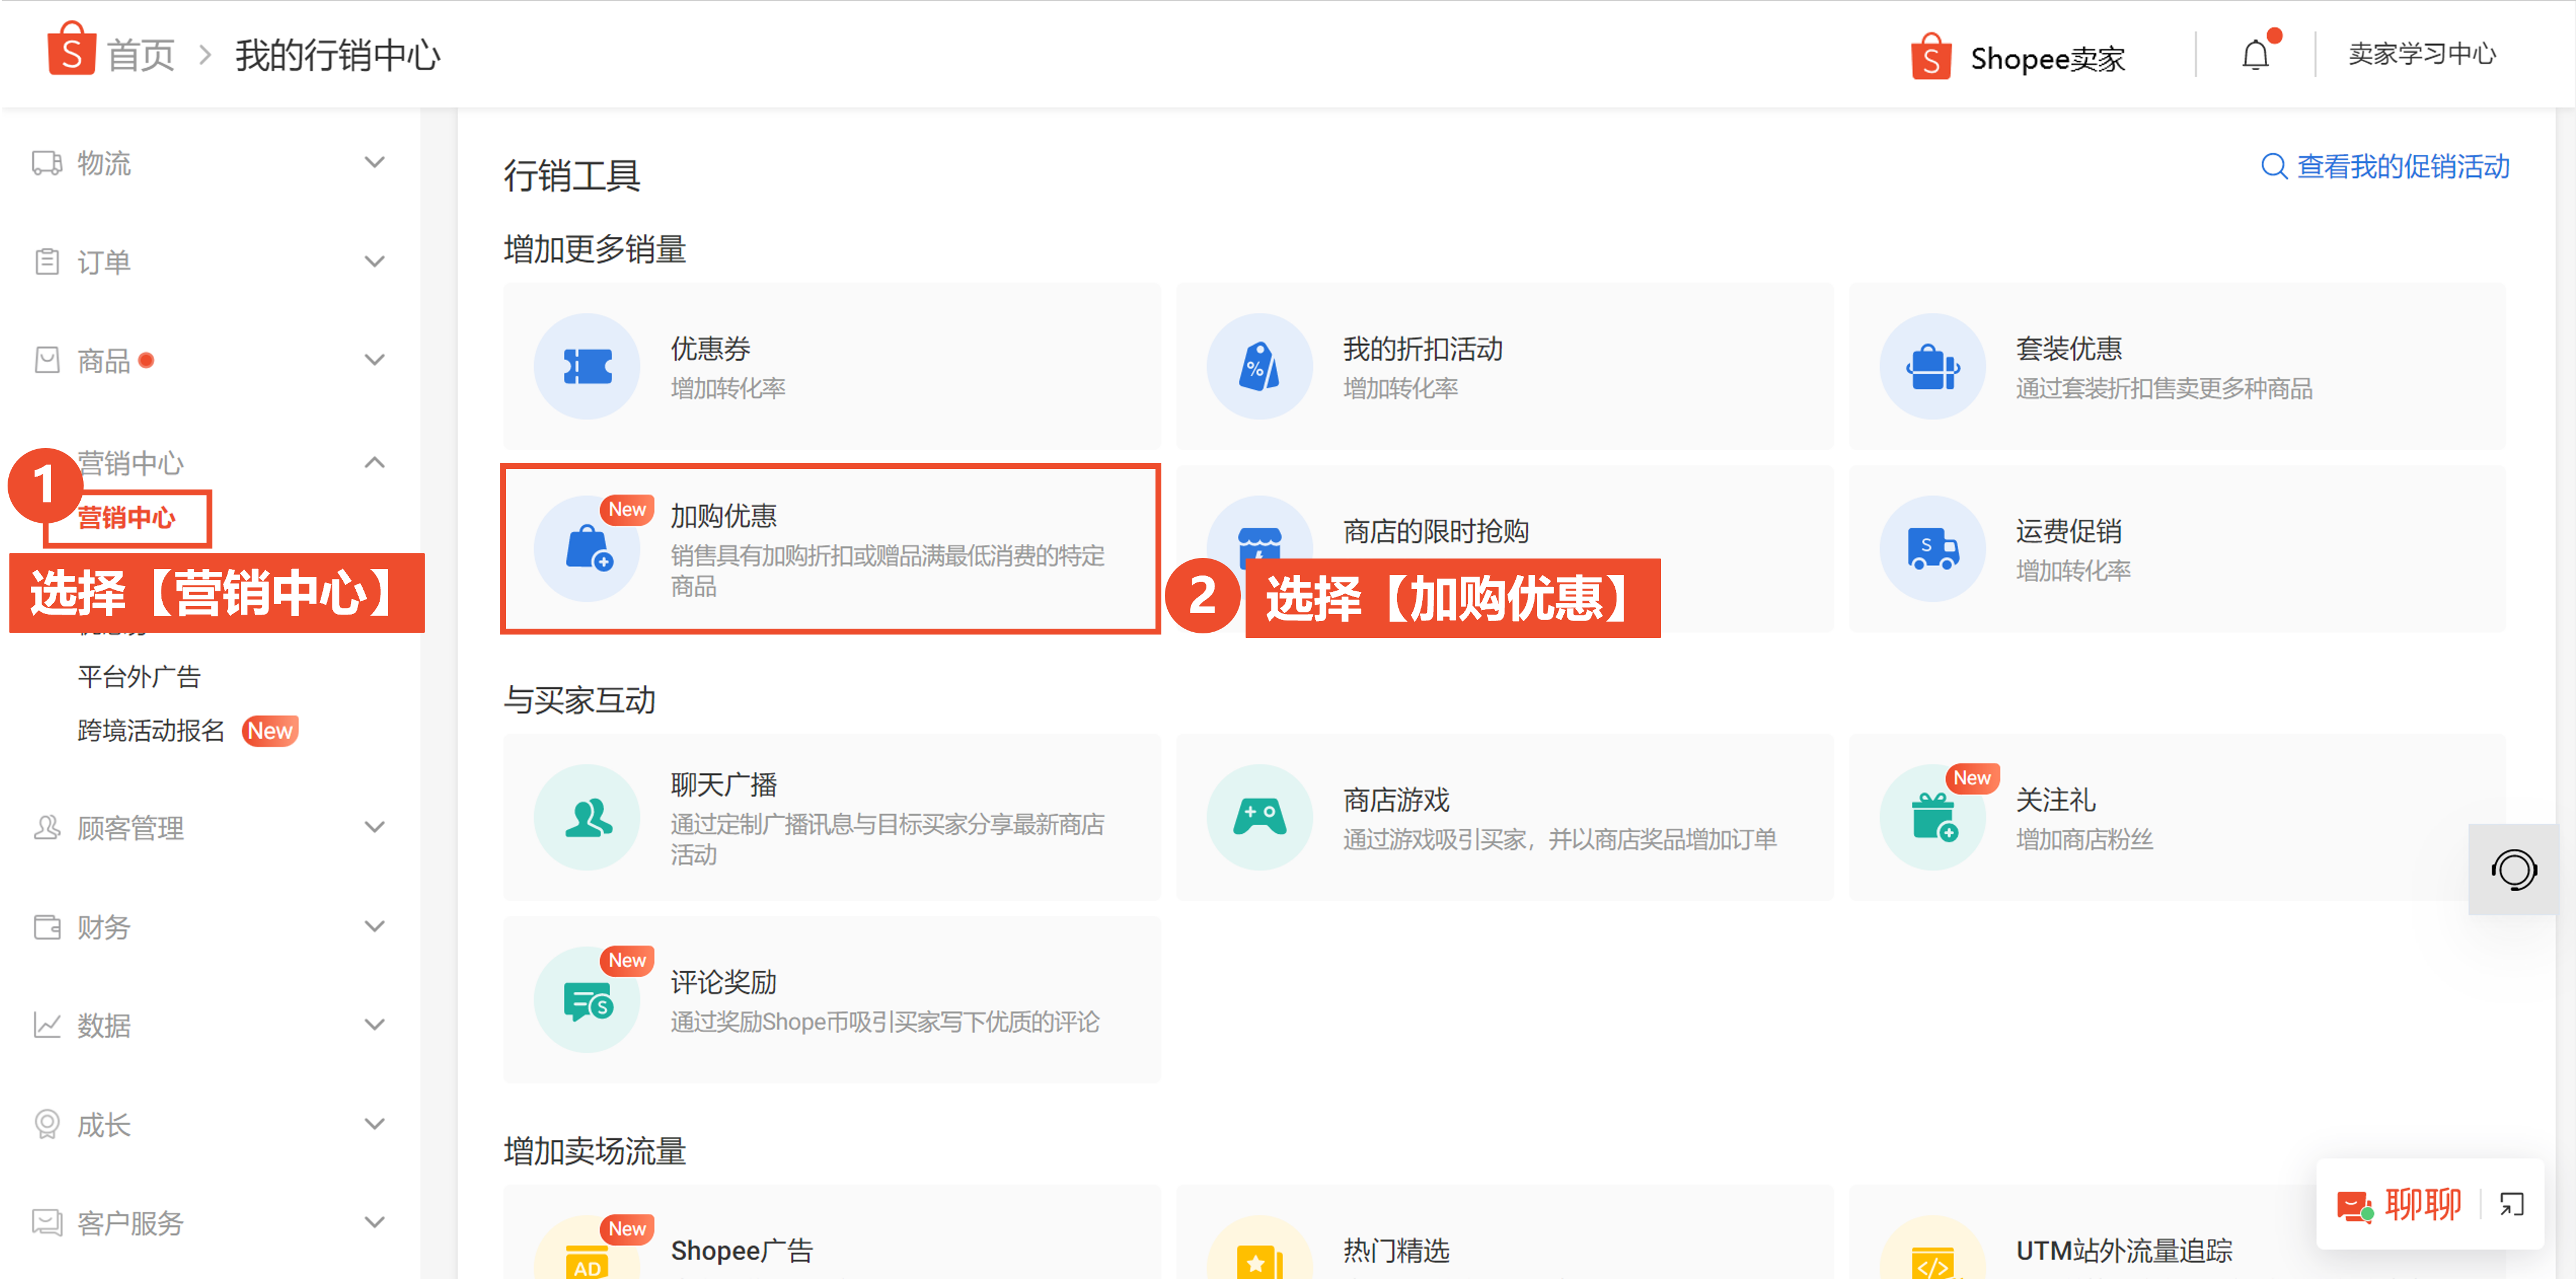Open 跨境活动报名 in the sidebar

[151, 730]
